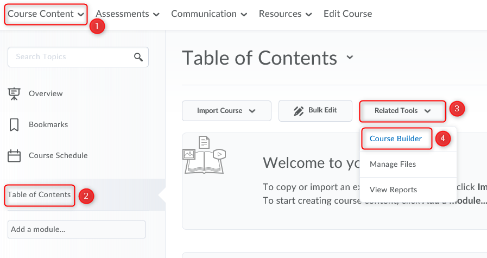Image resolution: width=487 pixels, height=258 pixels.
Task: Open the Course Content menu
Action: (46, 14)
